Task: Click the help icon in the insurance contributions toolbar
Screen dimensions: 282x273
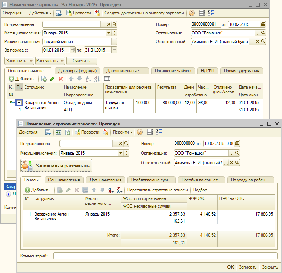Action: [x=140, y=132]
